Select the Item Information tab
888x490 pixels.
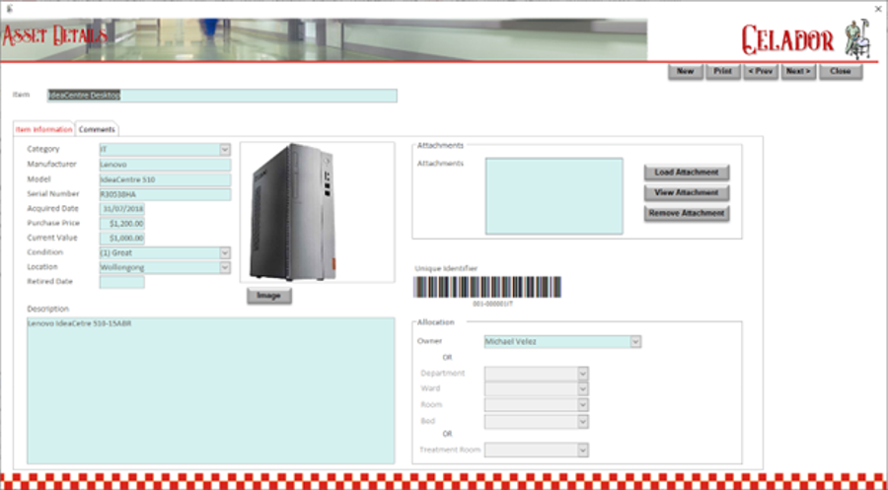coord(44,129)
